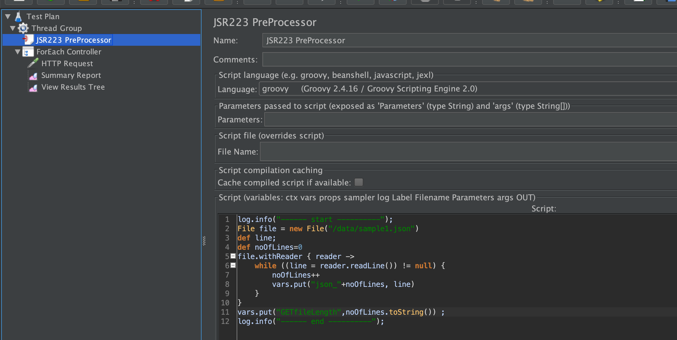Click the script File Name field
The width and height of the screenshot is (677, 340).
pyautogui.click(x=468, y=152)
